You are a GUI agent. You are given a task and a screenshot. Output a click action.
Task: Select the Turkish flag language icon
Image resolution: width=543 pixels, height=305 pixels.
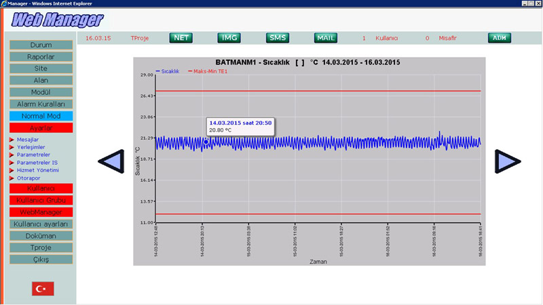coord(43,289)
